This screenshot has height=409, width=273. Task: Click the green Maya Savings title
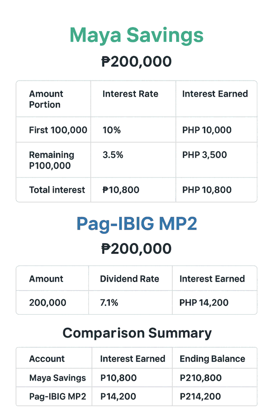pos(136,35)
